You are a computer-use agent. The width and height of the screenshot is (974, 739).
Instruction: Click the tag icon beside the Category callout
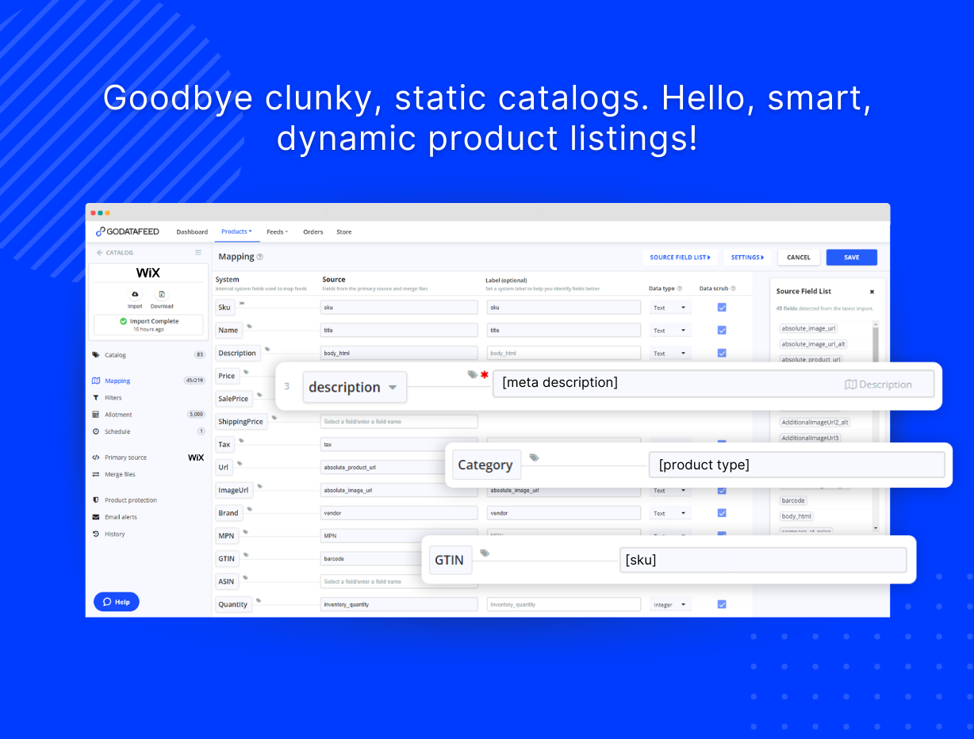tap(535, 458)
